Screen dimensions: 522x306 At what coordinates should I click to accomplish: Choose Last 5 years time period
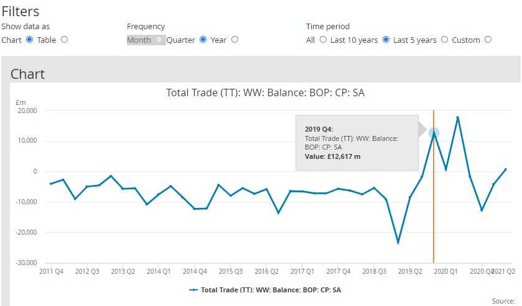(x=444, y=40)
